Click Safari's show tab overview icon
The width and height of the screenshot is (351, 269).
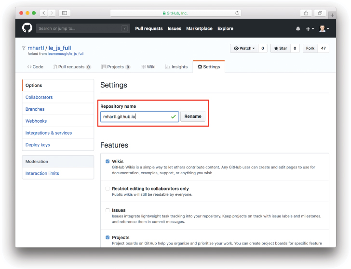pyautogui.click(x=320, y=13)
